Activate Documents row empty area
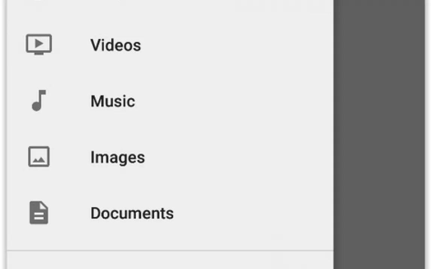 [253, 213]
